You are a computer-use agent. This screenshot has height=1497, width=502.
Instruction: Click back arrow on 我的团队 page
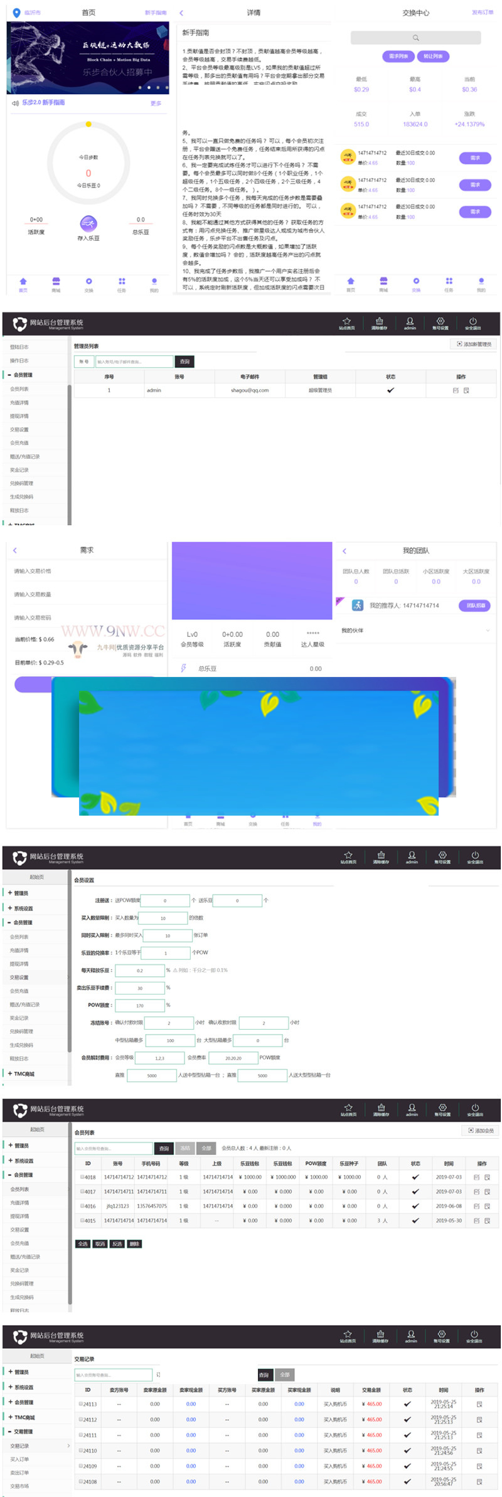coord(344,551)
